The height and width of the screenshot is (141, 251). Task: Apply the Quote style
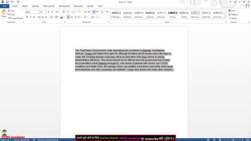(x=184, y=14)
